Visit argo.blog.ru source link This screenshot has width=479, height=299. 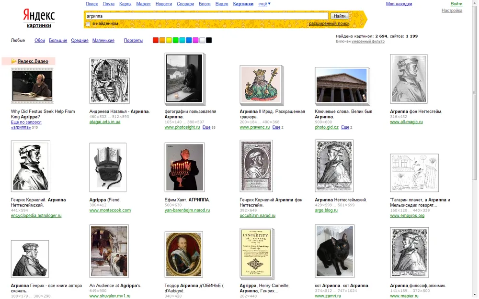point(326,210)
